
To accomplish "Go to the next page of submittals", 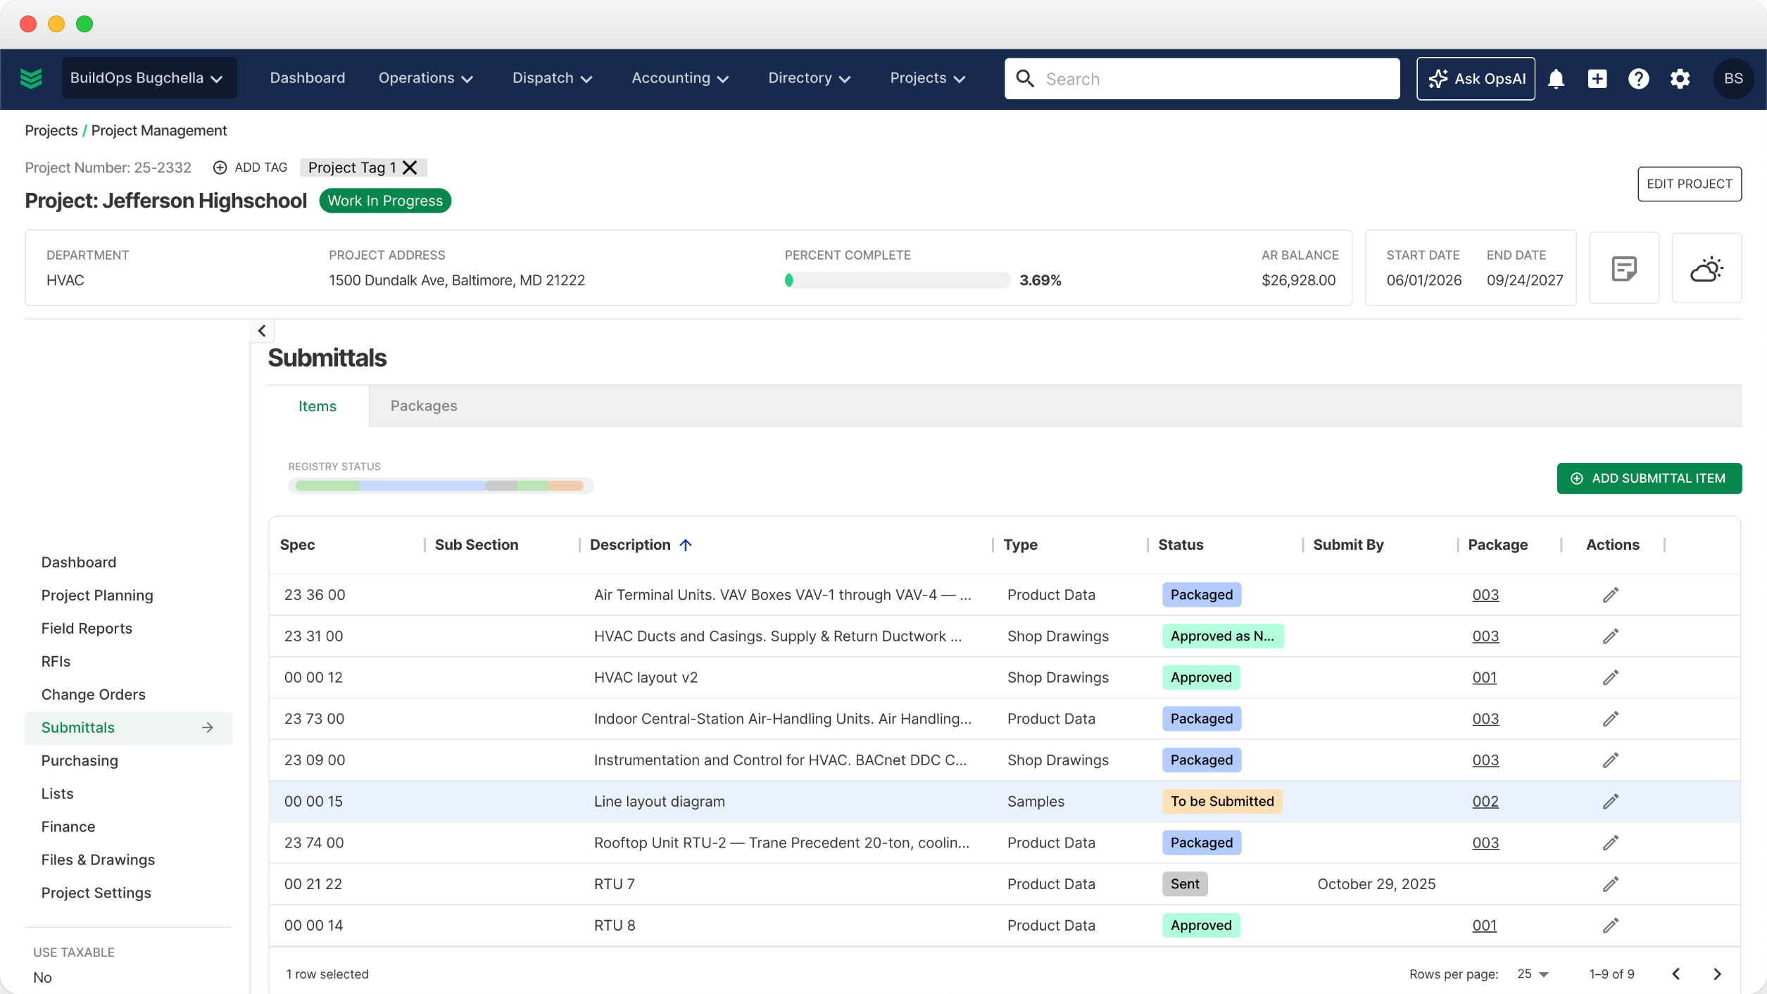I will 1717,974.
